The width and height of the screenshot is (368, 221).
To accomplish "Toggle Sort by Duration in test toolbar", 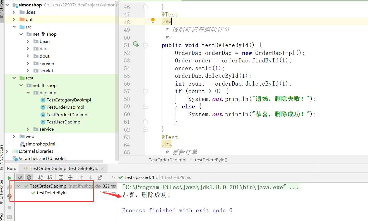I will click(50, 177).
